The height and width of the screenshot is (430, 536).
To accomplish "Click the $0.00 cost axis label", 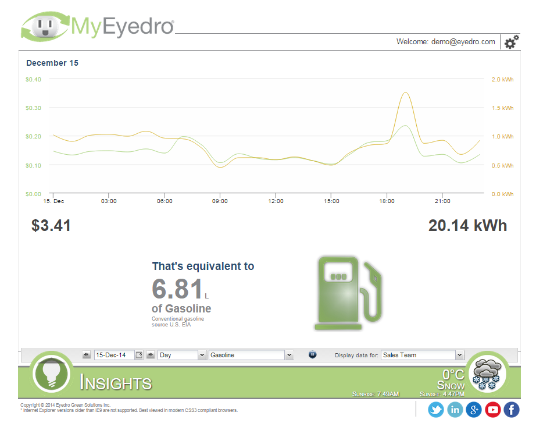I will coord(33,194).
